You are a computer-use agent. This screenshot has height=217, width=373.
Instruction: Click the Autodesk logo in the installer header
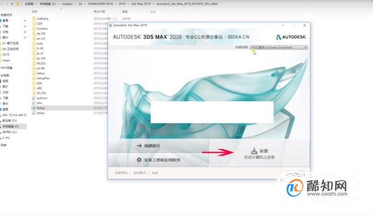pyautogui.click(x=291, y=37)
